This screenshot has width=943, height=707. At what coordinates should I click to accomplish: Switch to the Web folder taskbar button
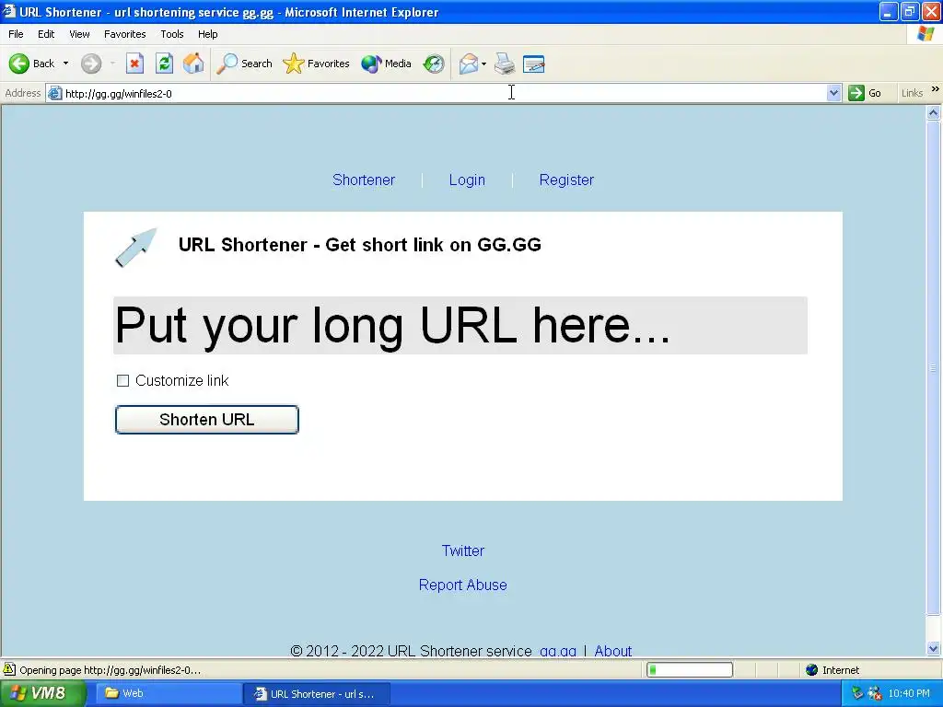pos(169,693)
